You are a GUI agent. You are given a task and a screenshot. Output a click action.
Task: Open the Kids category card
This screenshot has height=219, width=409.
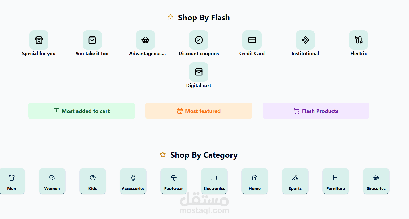coord(93,181)
